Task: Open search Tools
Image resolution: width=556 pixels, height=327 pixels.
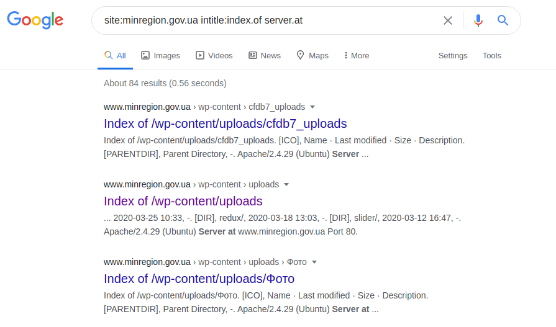Action: [491, 56]
